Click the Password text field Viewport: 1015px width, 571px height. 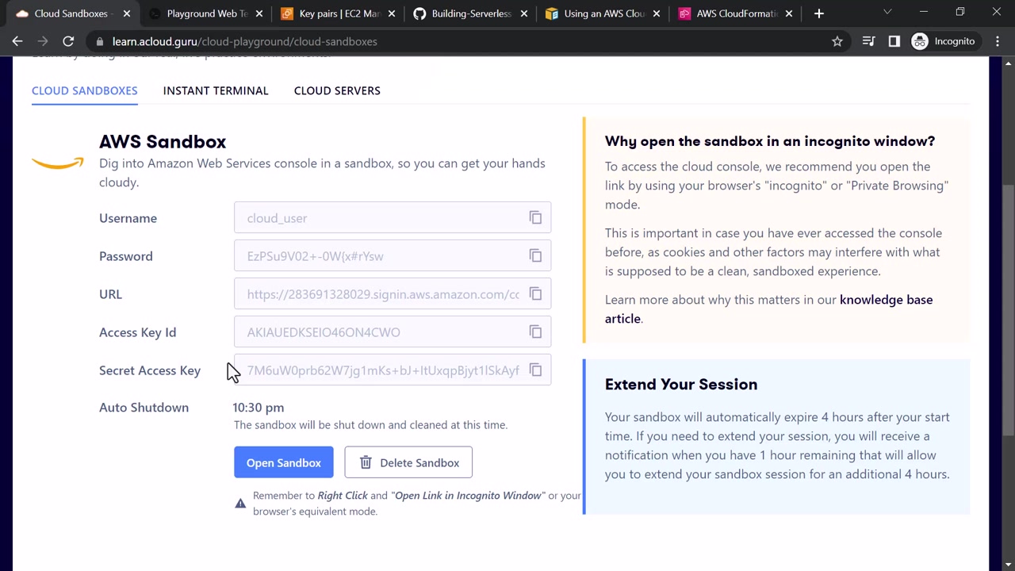pos(393,256)
